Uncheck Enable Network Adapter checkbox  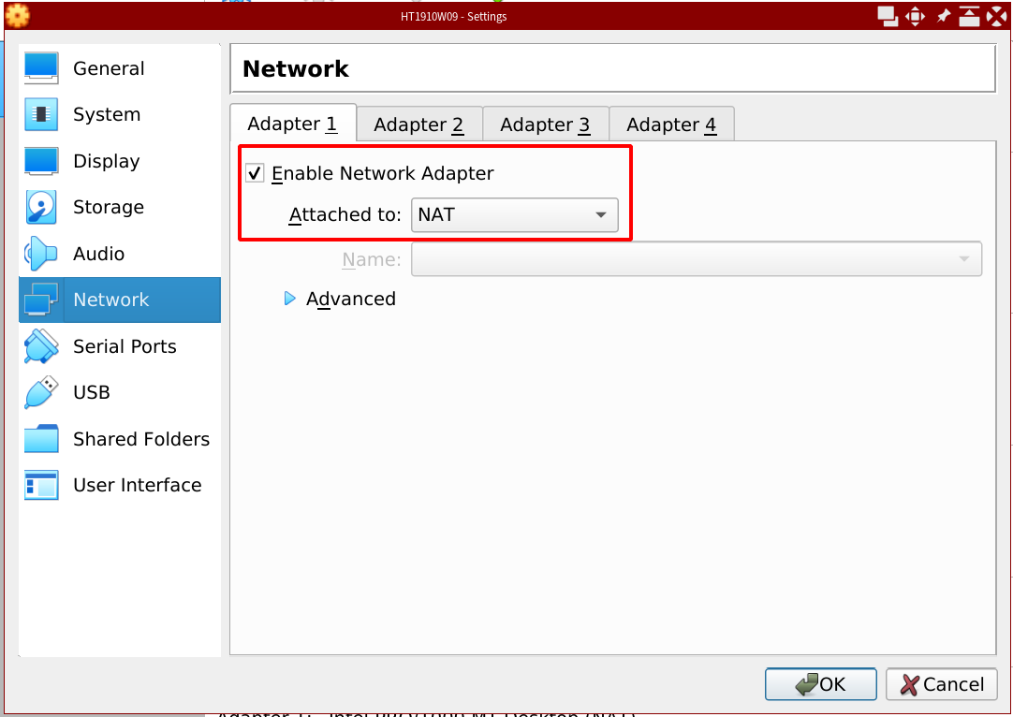pos(255,173)
